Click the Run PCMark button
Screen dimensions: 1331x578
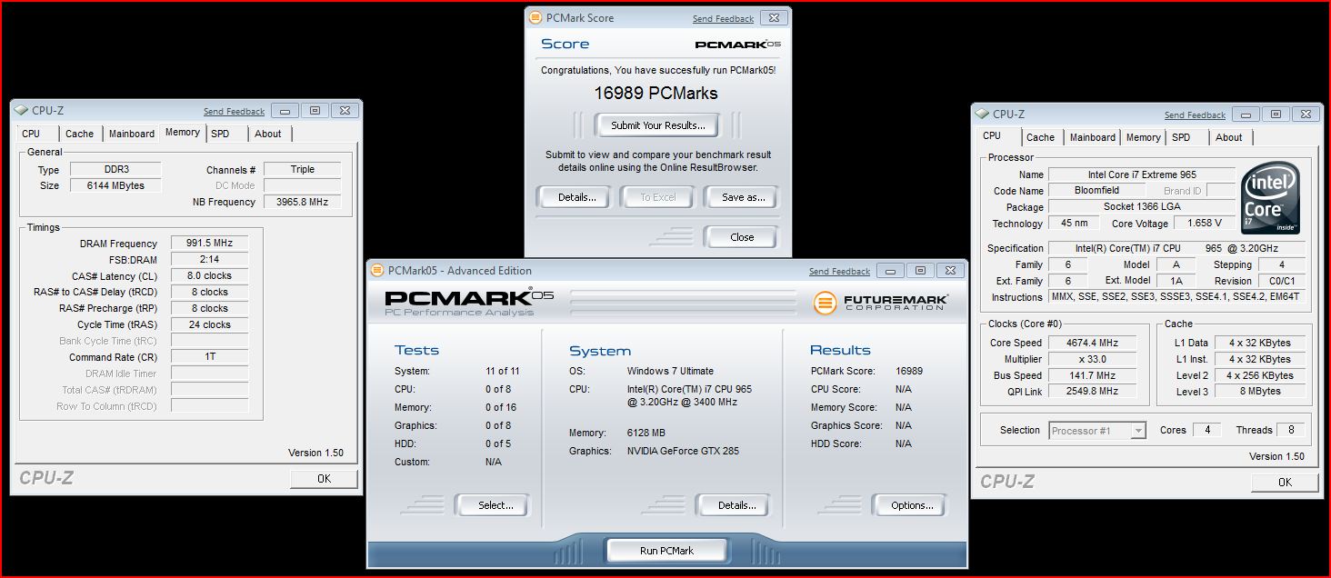tap(666, 551)
